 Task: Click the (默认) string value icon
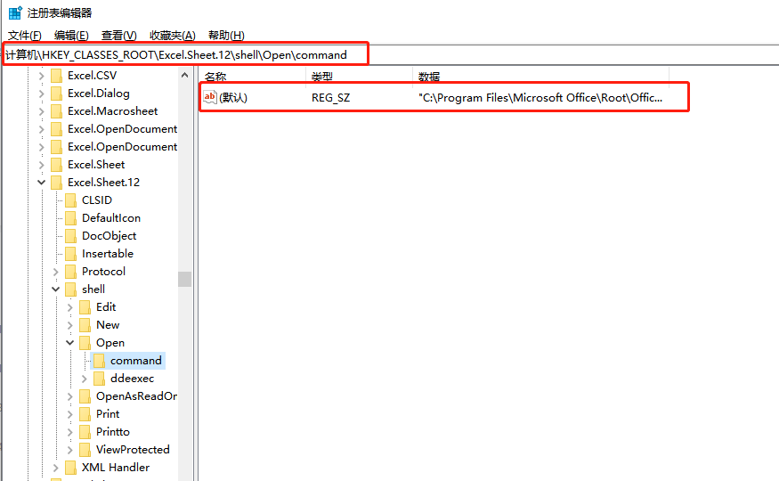tap(210, 97)
